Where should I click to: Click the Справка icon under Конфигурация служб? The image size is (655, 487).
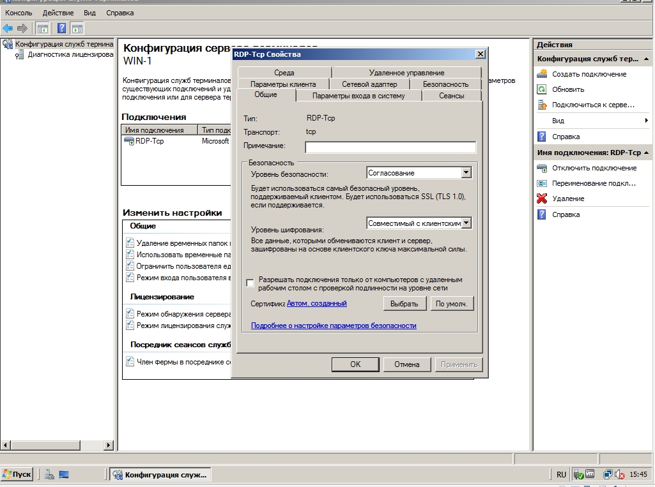(542, 137)
